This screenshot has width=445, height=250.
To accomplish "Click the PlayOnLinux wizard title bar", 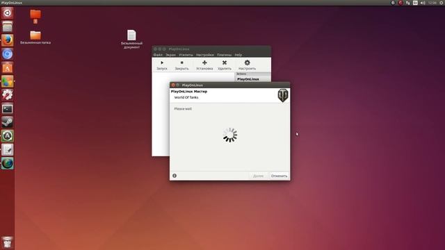I will (230, 85).
